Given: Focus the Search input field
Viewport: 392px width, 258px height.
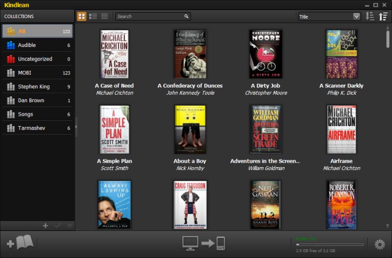Looking at the screenshot, I should click(x=153, y=17).
